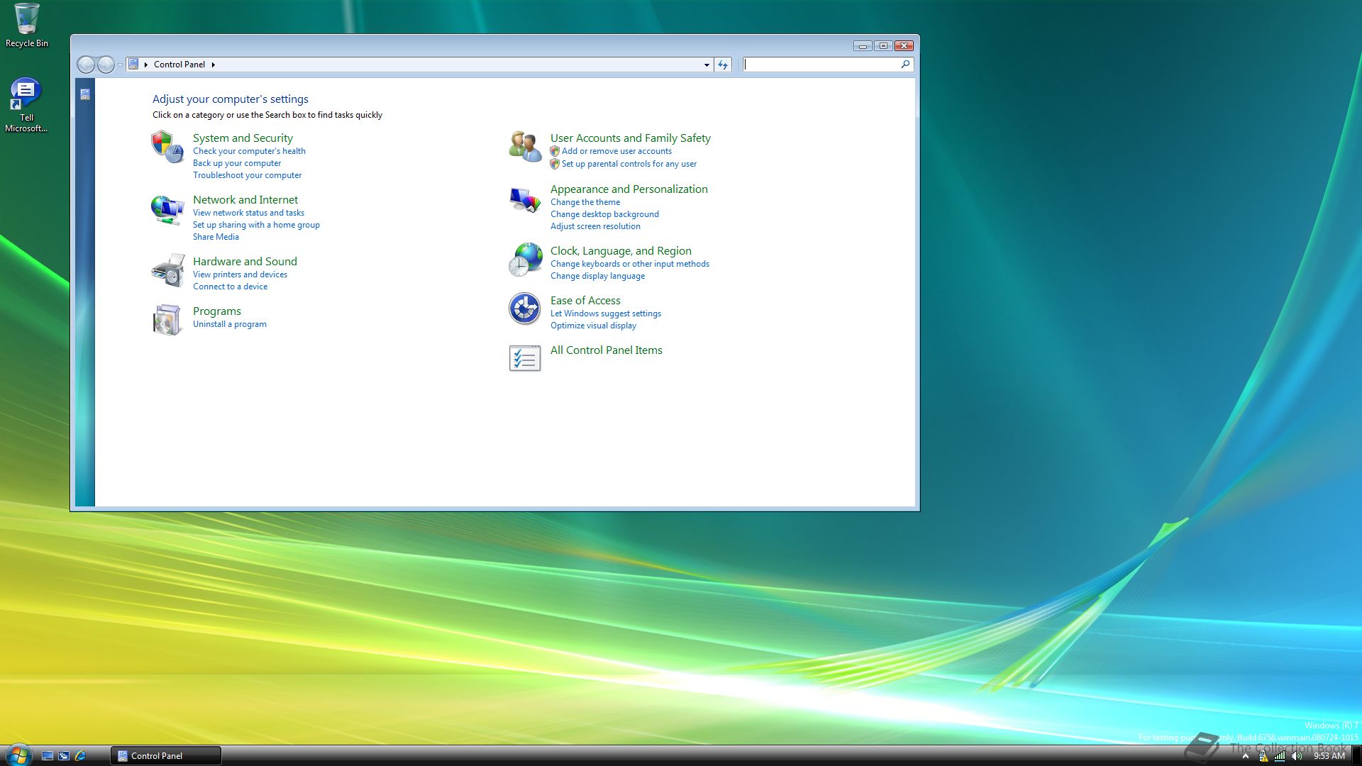1362x766 pixels.
Task: Open the Appearance and Personalization monitor icon
Action: (x=525, y=199)
